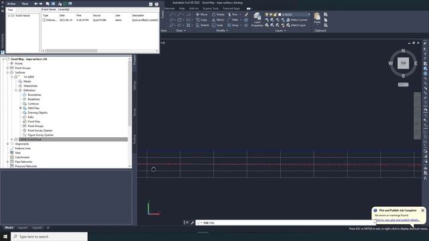Click Make Current layer button

pos(296,20)
